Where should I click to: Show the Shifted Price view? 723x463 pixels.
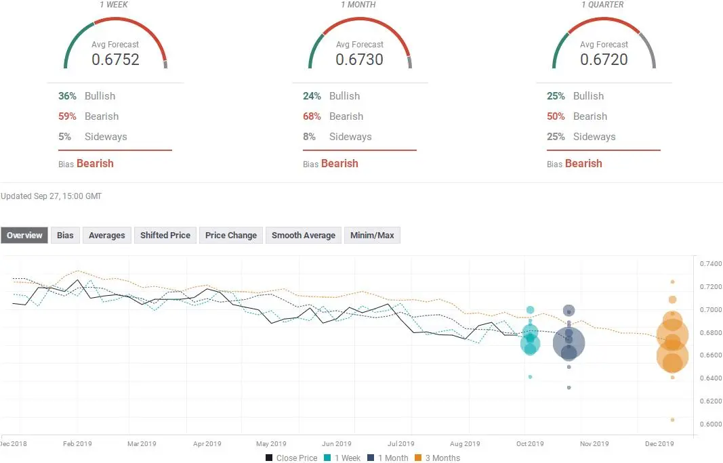tap(165, 236)
